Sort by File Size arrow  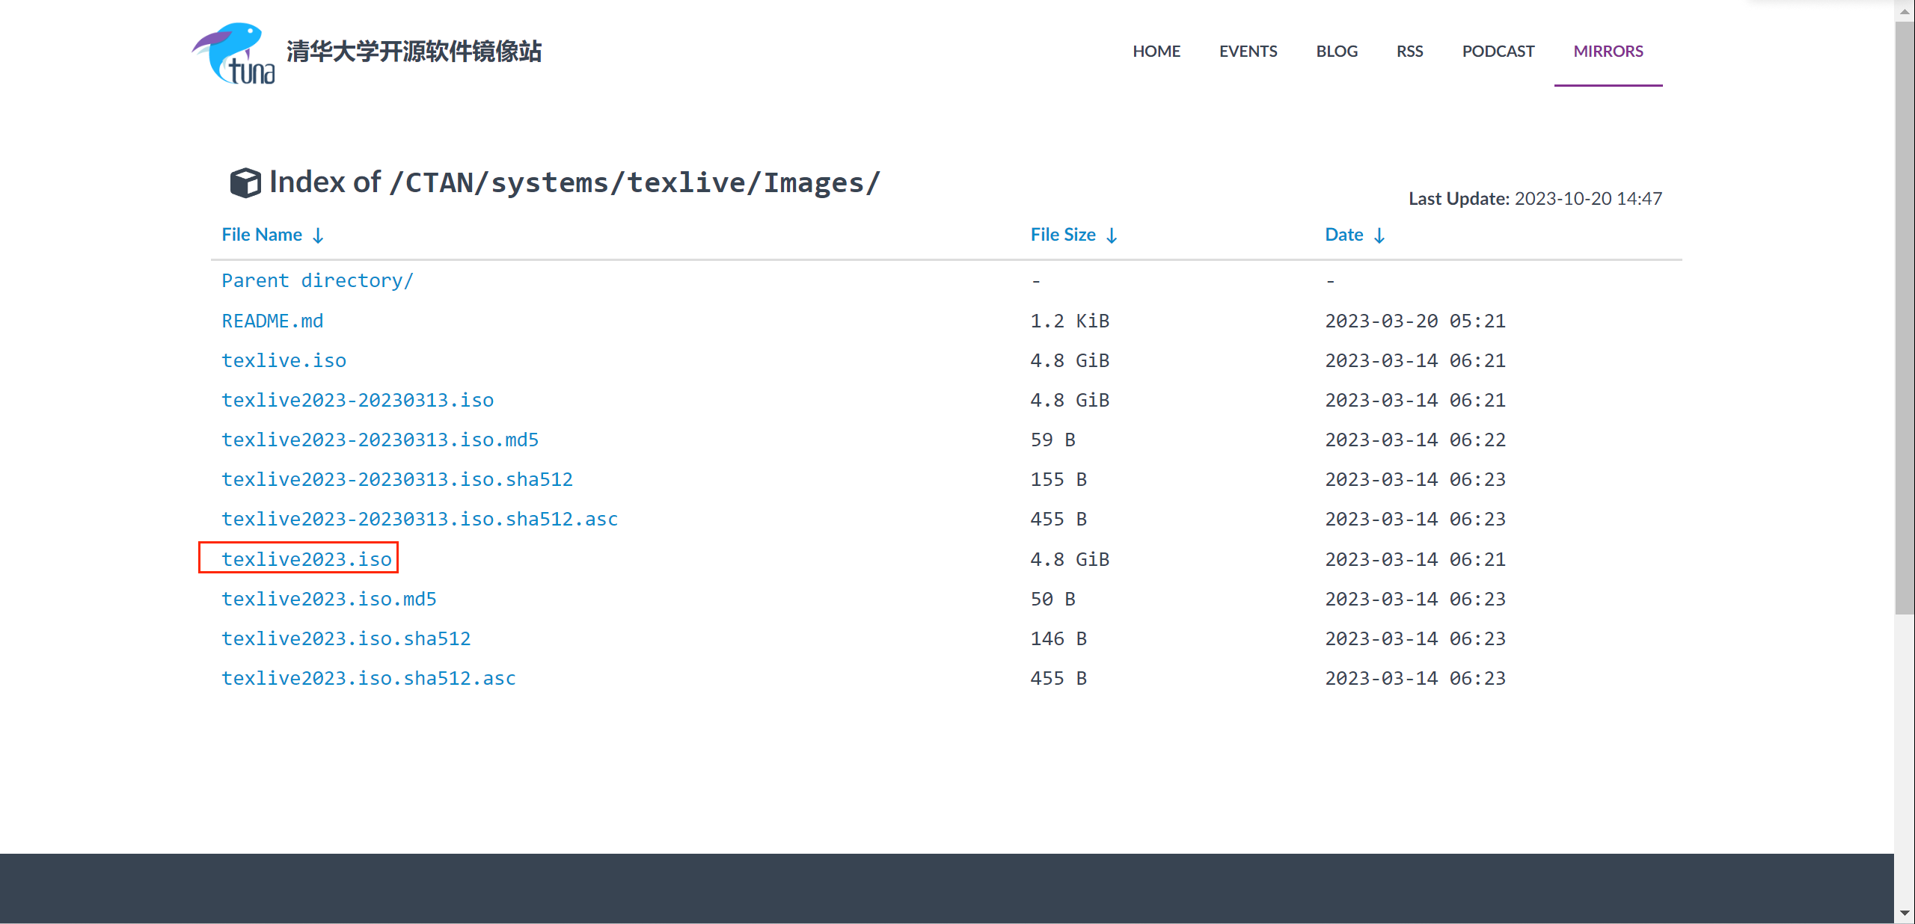pyautogui.click(x=1112, y=235)
